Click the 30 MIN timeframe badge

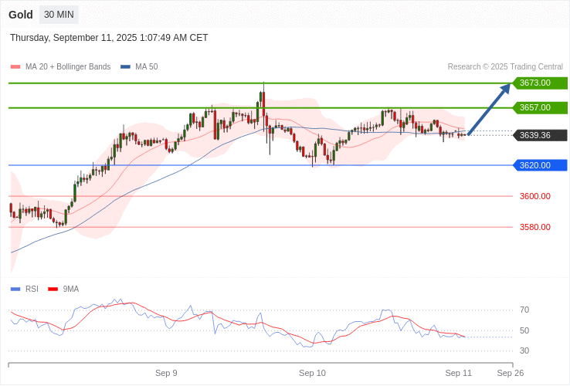[x=59, y=15]
